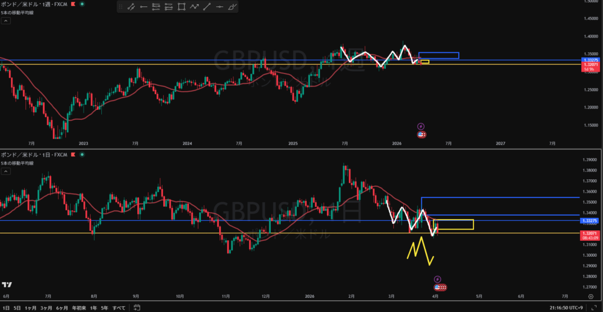The image size is (603, 312).
Task: Select the rectangle shape drawing tool
Action: click(x=181, y=7)
